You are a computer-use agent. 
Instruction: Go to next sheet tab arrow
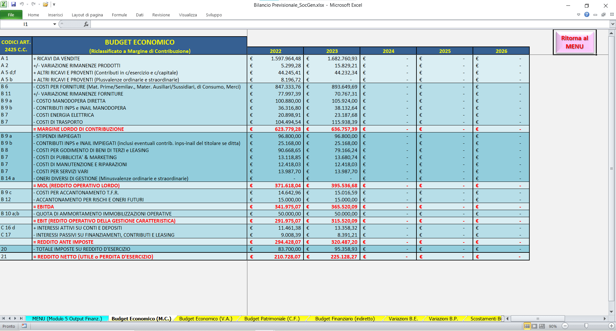15,318
